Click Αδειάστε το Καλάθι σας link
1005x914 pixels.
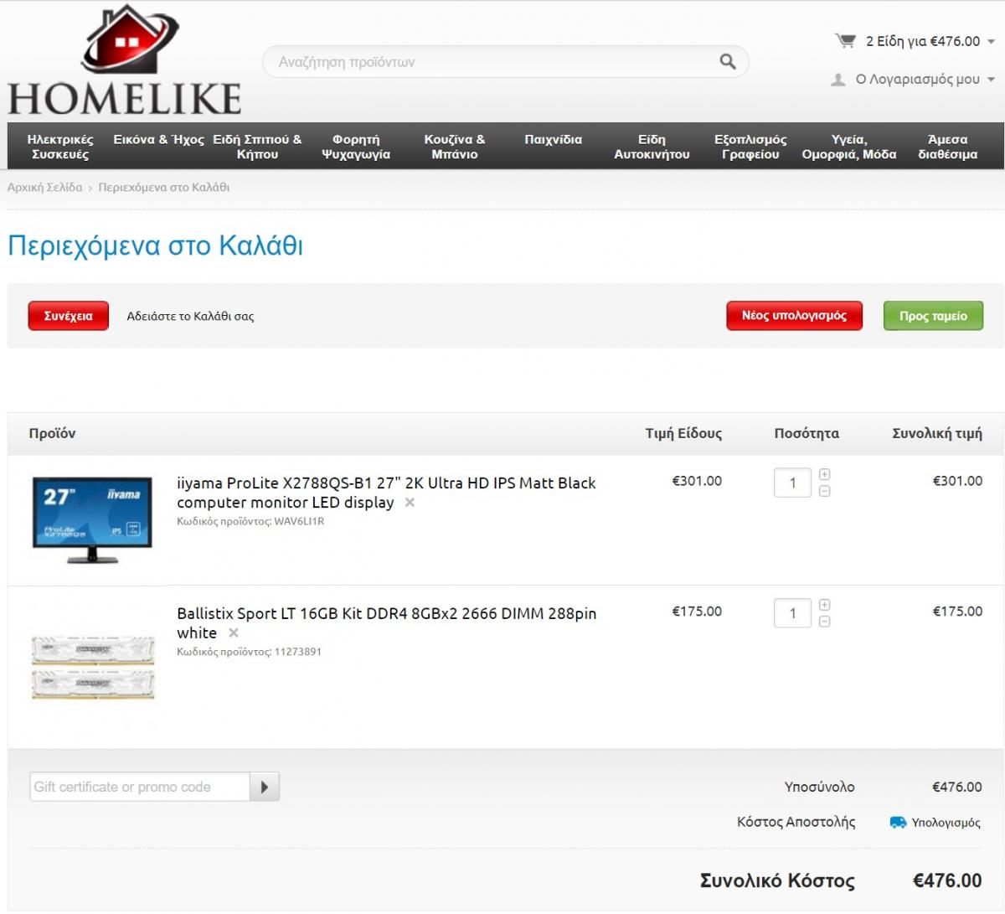tap(190, 316)
